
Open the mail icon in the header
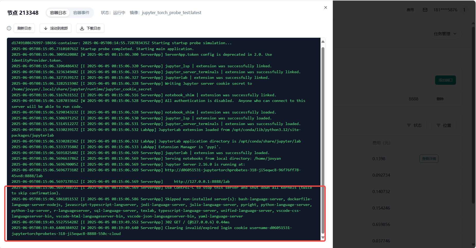(425, 10)
